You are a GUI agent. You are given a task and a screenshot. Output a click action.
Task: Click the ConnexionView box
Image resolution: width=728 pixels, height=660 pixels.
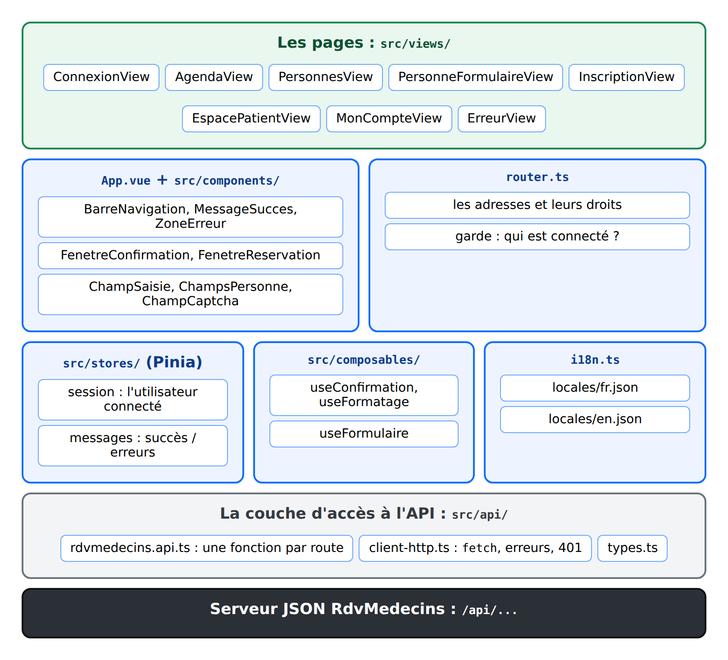pyautogui.click(x=101, y=77)
